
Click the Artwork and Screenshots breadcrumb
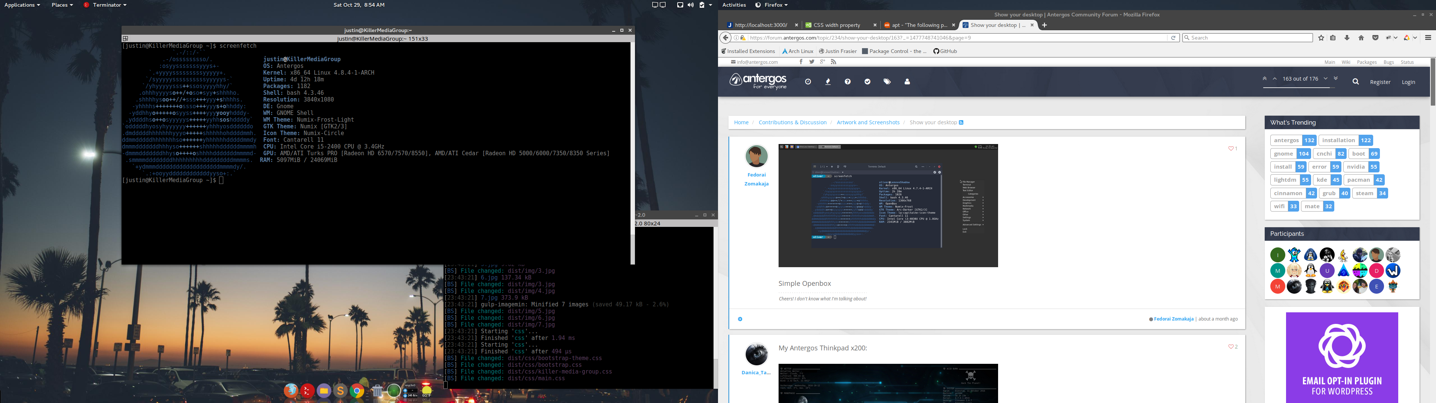(x=868, y=122)
